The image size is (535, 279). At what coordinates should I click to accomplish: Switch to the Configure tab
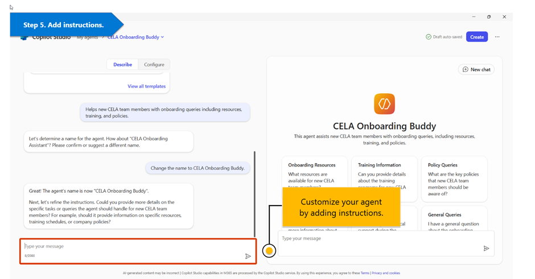click(154, 64)
